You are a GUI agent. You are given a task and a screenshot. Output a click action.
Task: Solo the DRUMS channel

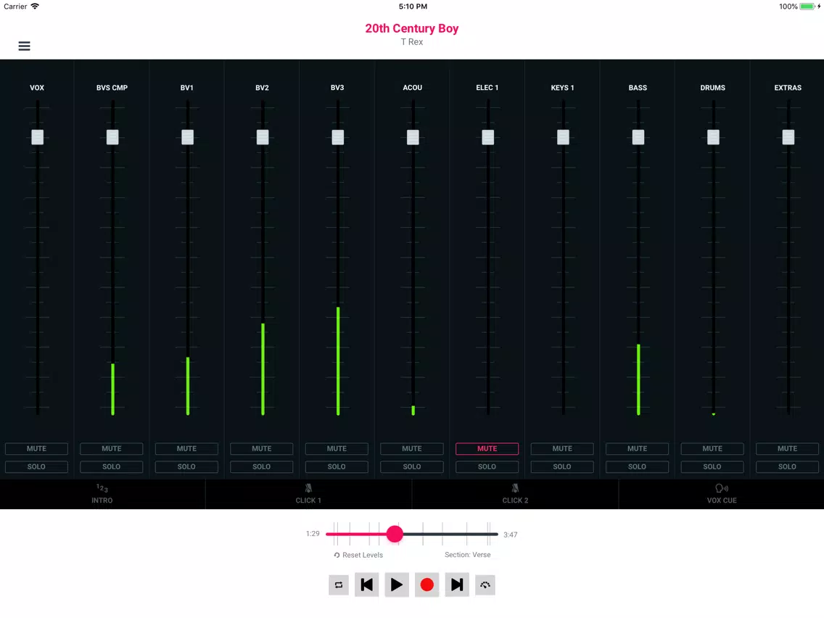712,466
